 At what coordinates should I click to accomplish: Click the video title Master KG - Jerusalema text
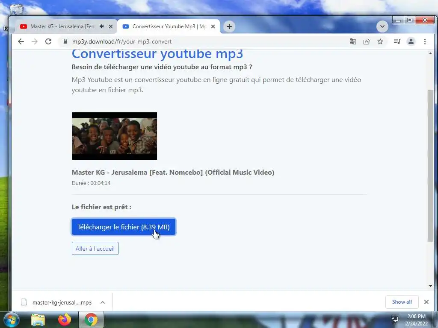(173, 173)
